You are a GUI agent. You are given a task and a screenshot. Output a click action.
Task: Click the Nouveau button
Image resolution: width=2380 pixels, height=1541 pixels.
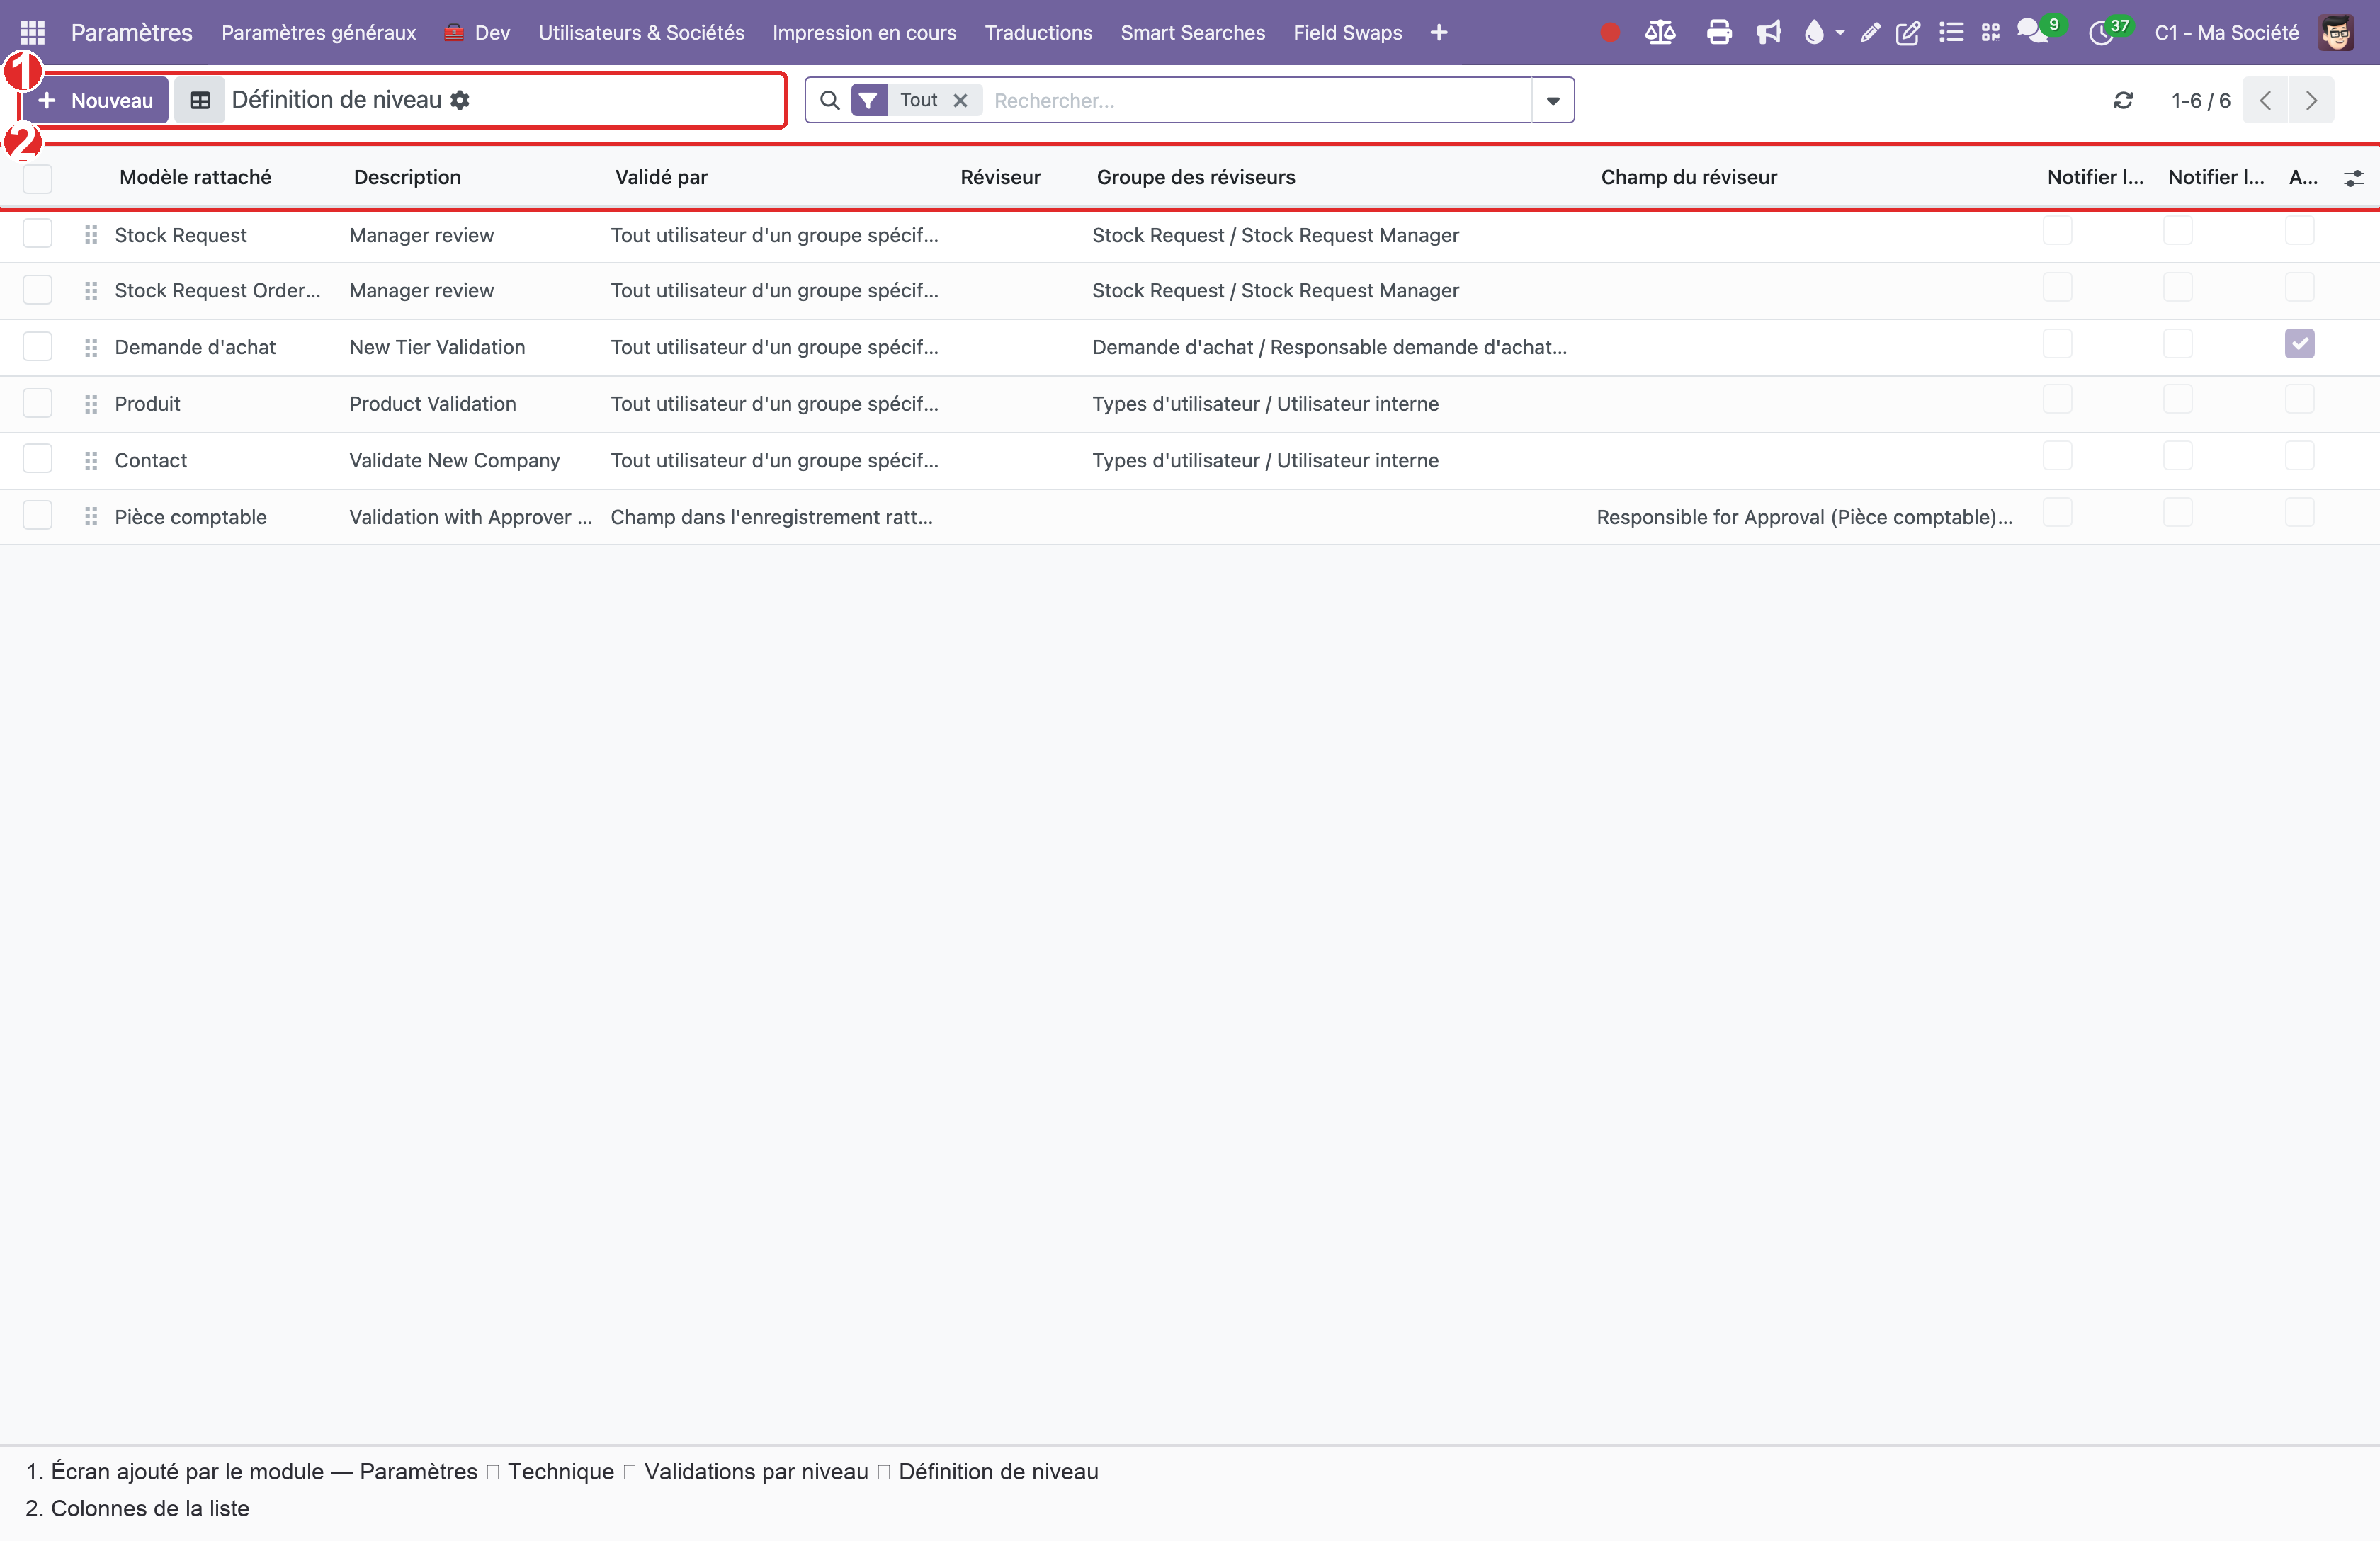click(95, 100)
